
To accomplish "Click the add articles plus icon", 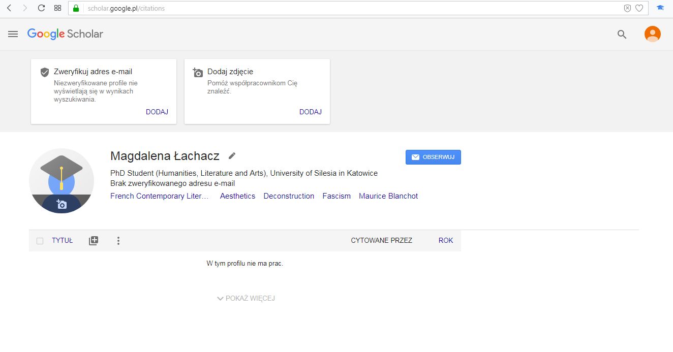I will pyautogui.click(x=94, y=241).
